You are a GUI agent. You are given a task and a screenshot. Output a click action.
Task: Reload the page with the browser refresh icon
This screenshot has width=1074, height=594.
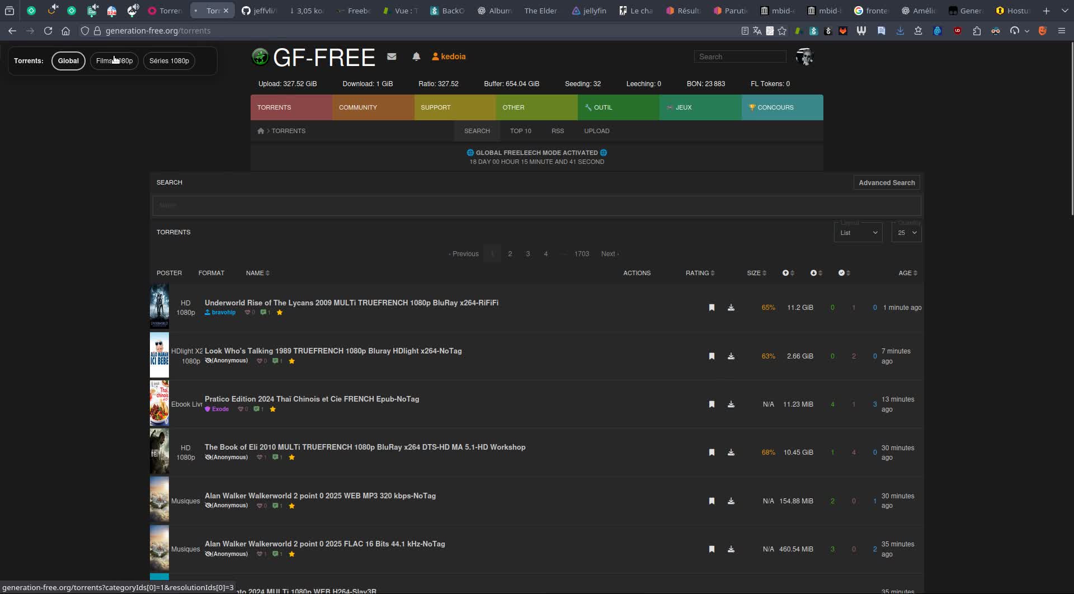tap(48, 31)
